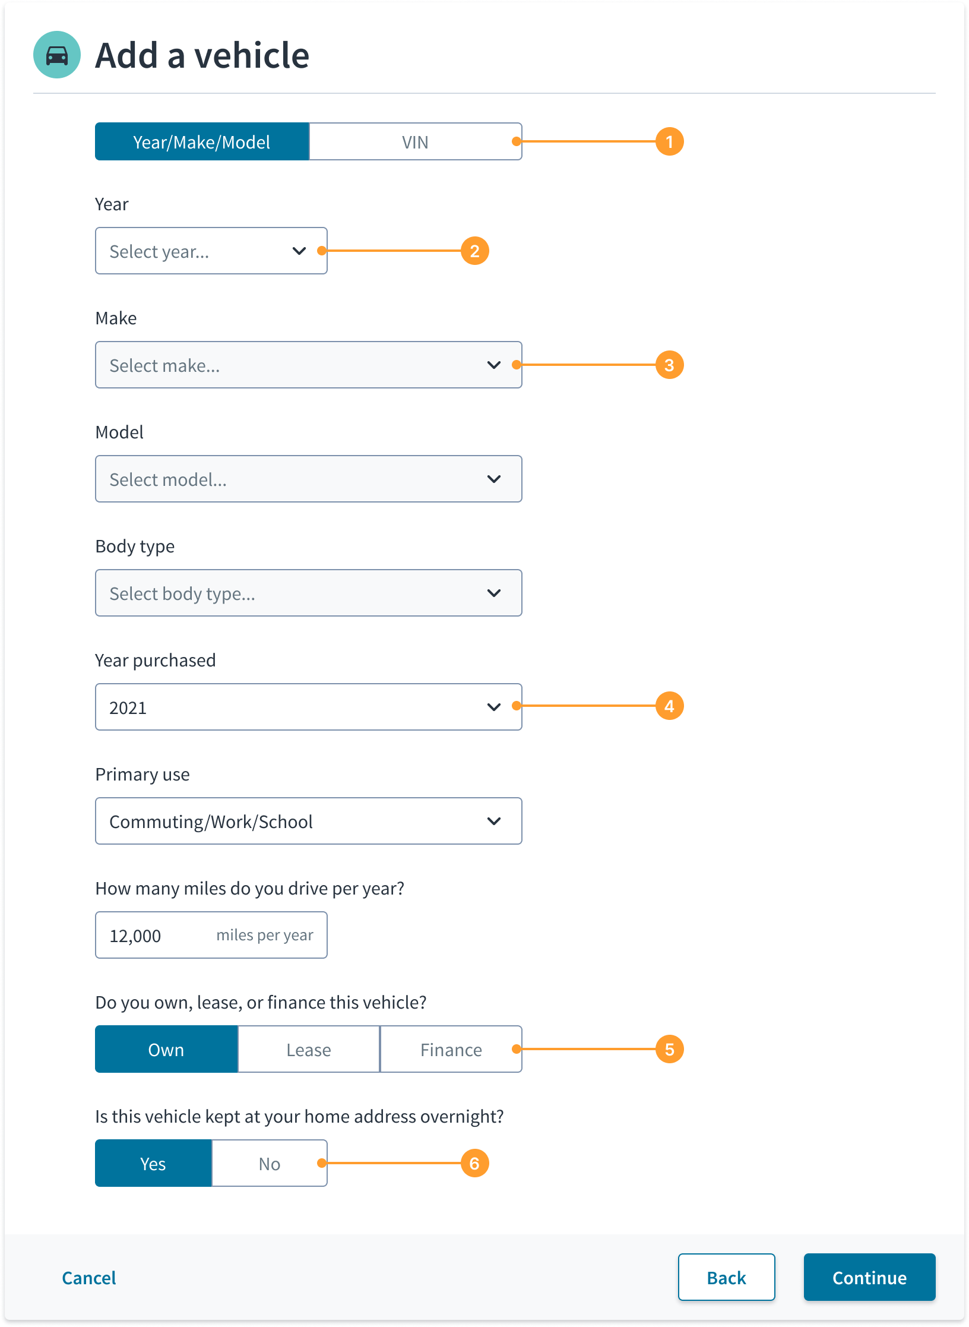The image size is (969, 1327).
Task: Click orange annotation marker number 2
Action: (x=474, y=251)
